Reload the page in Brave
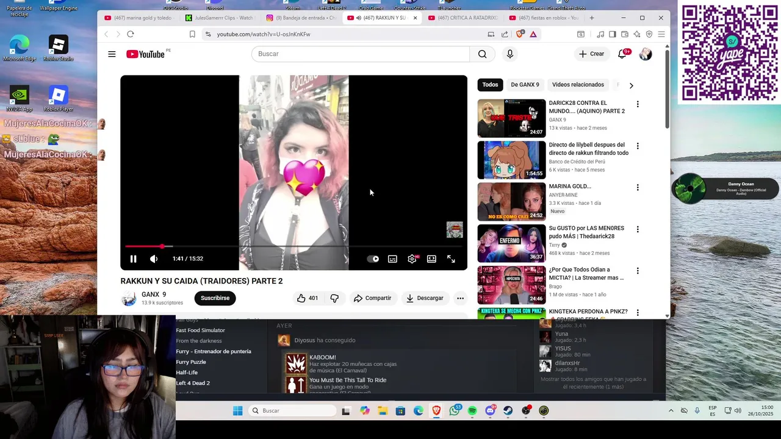 pyautogui.click(x=130, y=34)
